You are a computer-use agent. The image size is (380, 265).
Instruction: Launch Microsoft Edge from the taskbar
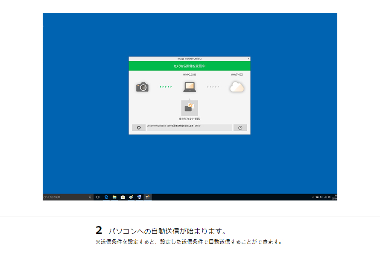click(x=105, y=197)
